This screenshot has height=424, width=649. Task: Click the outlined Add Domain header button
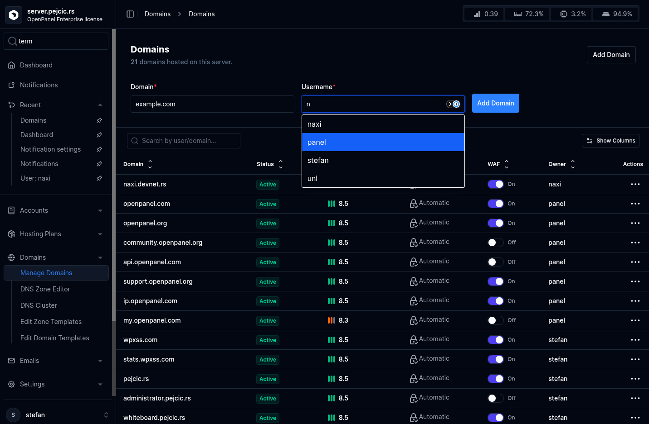coord(611,55)
